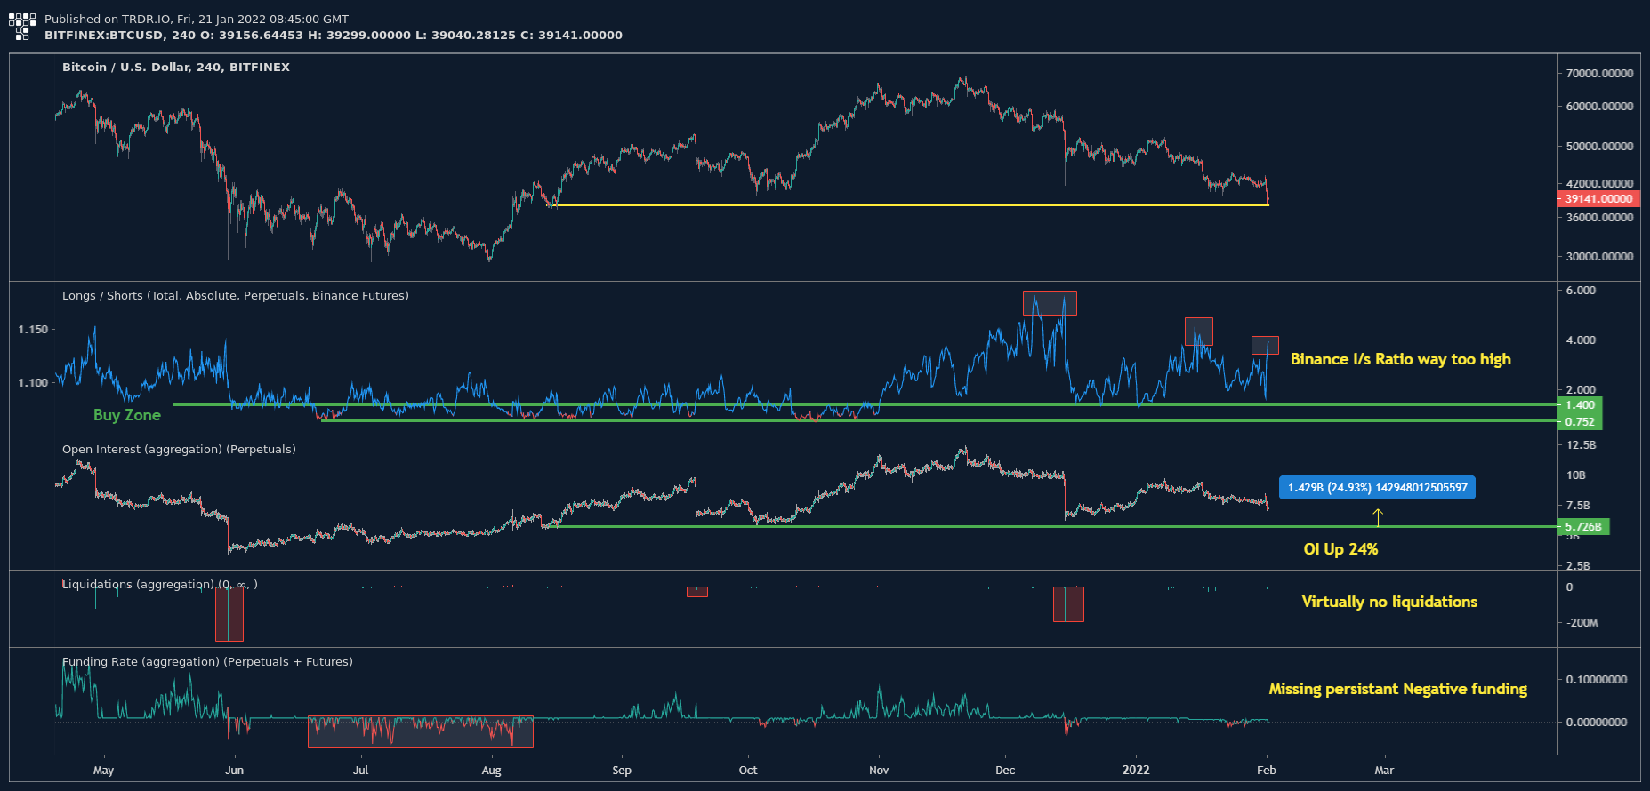This screenshot has width=1650, height=791.
Task: Click the 2022 label on time axis
Action: (1135, 771)
